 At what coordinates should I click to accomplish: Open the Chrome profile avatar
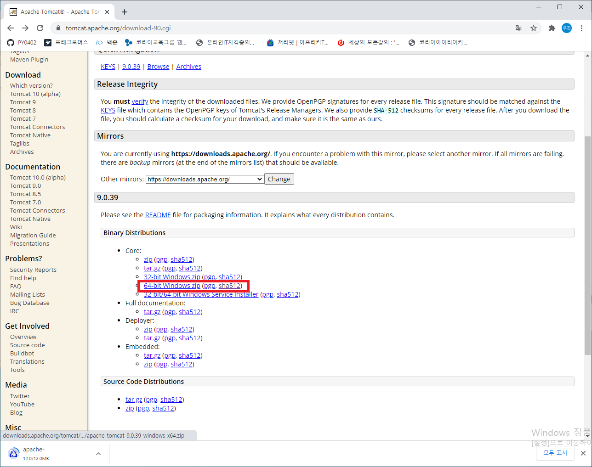point(567,28)
